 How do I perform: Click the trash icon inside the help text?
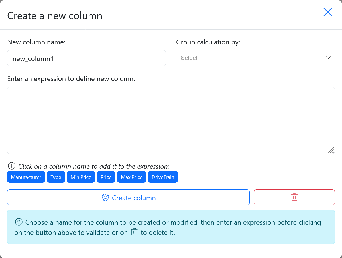pyautogui.click(x=134, y=232)
